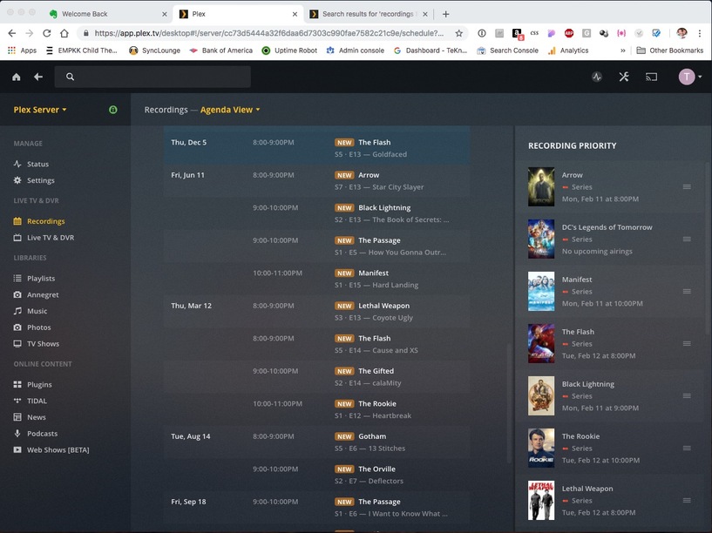Open the Apps bookmark shortcut
The image size is (712, 533).
pos(22,51)
